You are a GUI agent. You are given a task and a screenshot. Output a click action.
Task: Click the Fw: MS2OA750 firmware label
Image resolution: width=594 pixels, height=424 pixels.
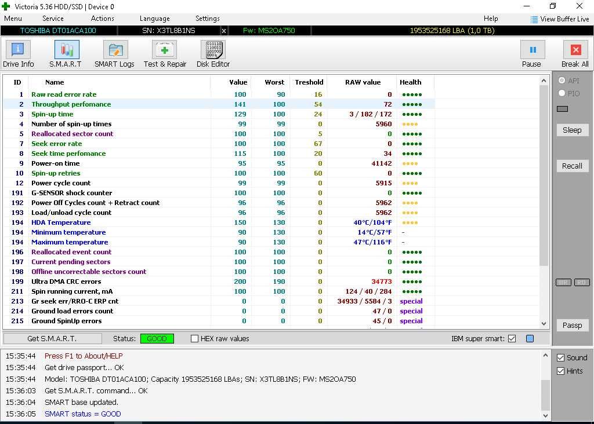[269, 31]
